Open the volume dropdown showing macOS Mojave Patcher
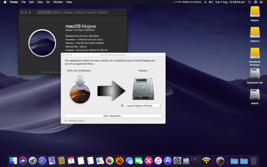This screenshot has width=267, height=167. [x=143, y=106]
